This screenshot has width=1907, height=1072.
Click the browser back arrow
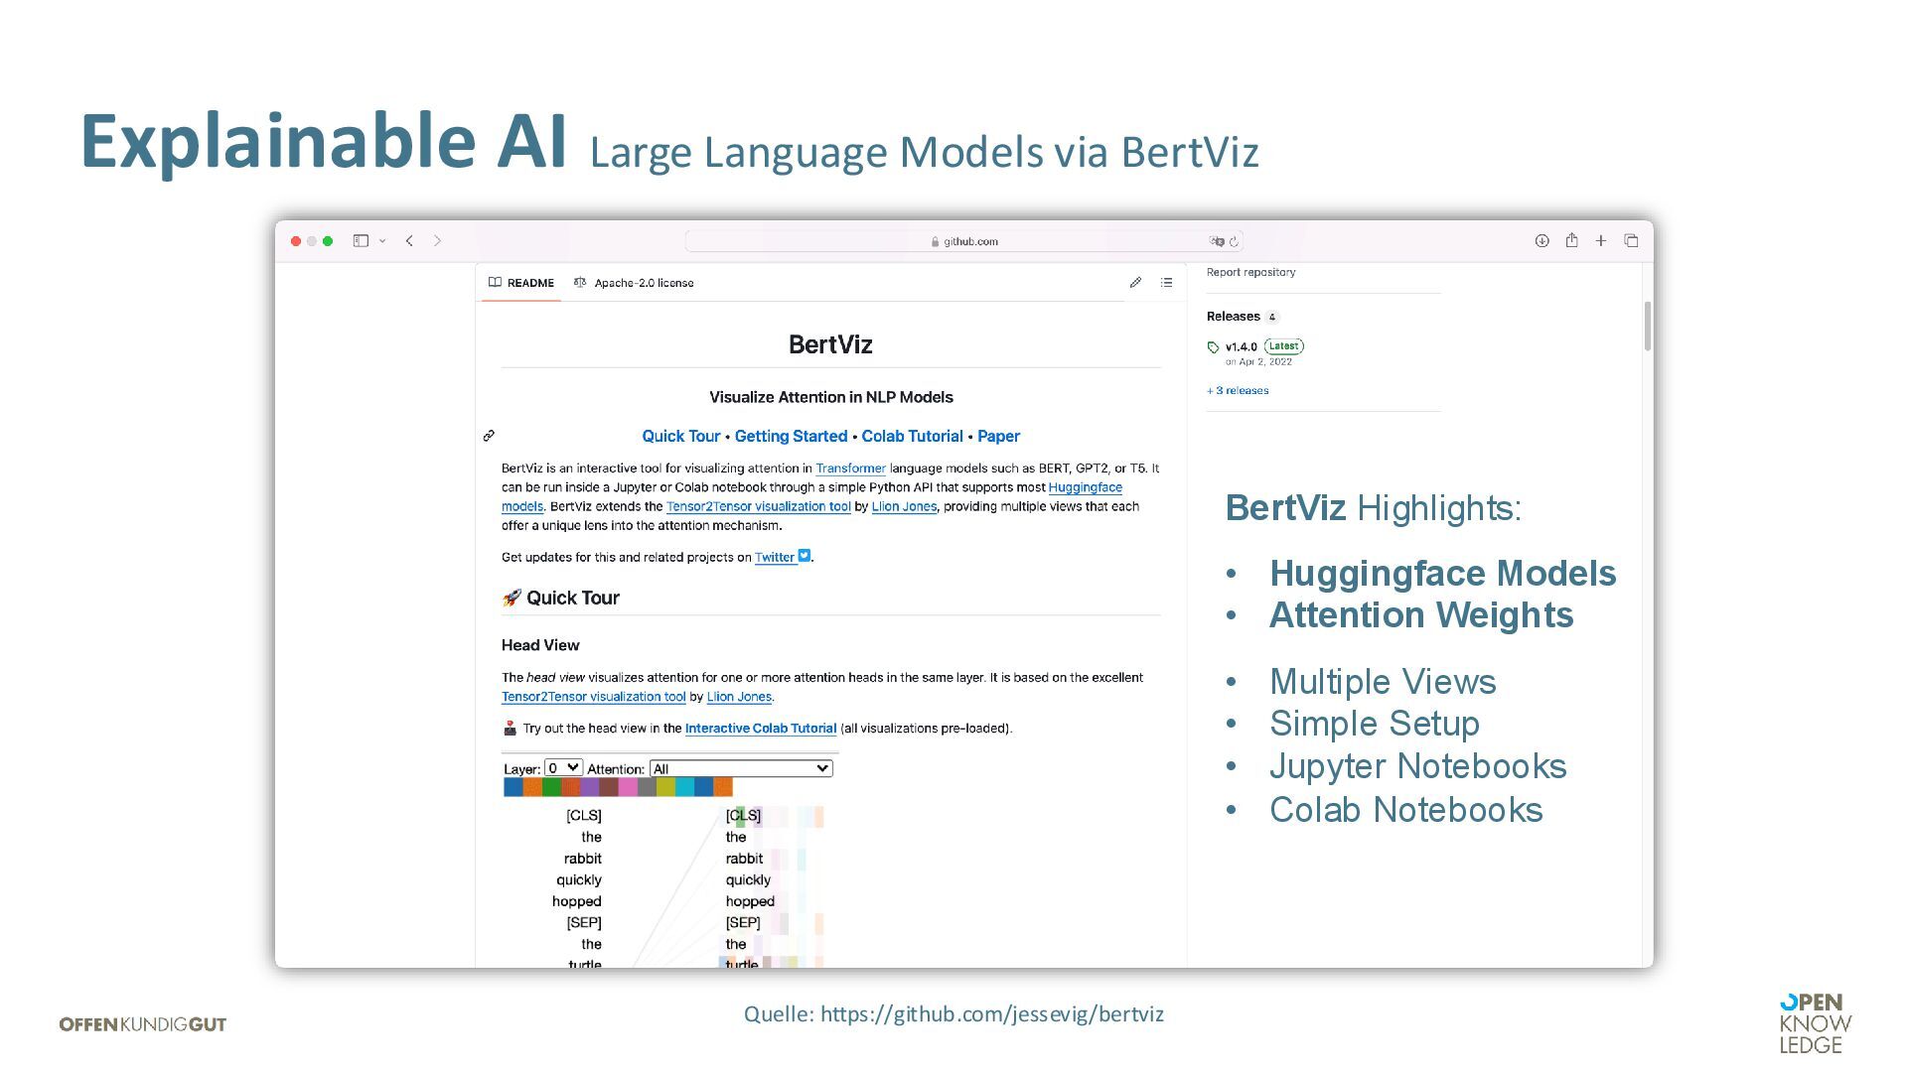tap(409, 241)
